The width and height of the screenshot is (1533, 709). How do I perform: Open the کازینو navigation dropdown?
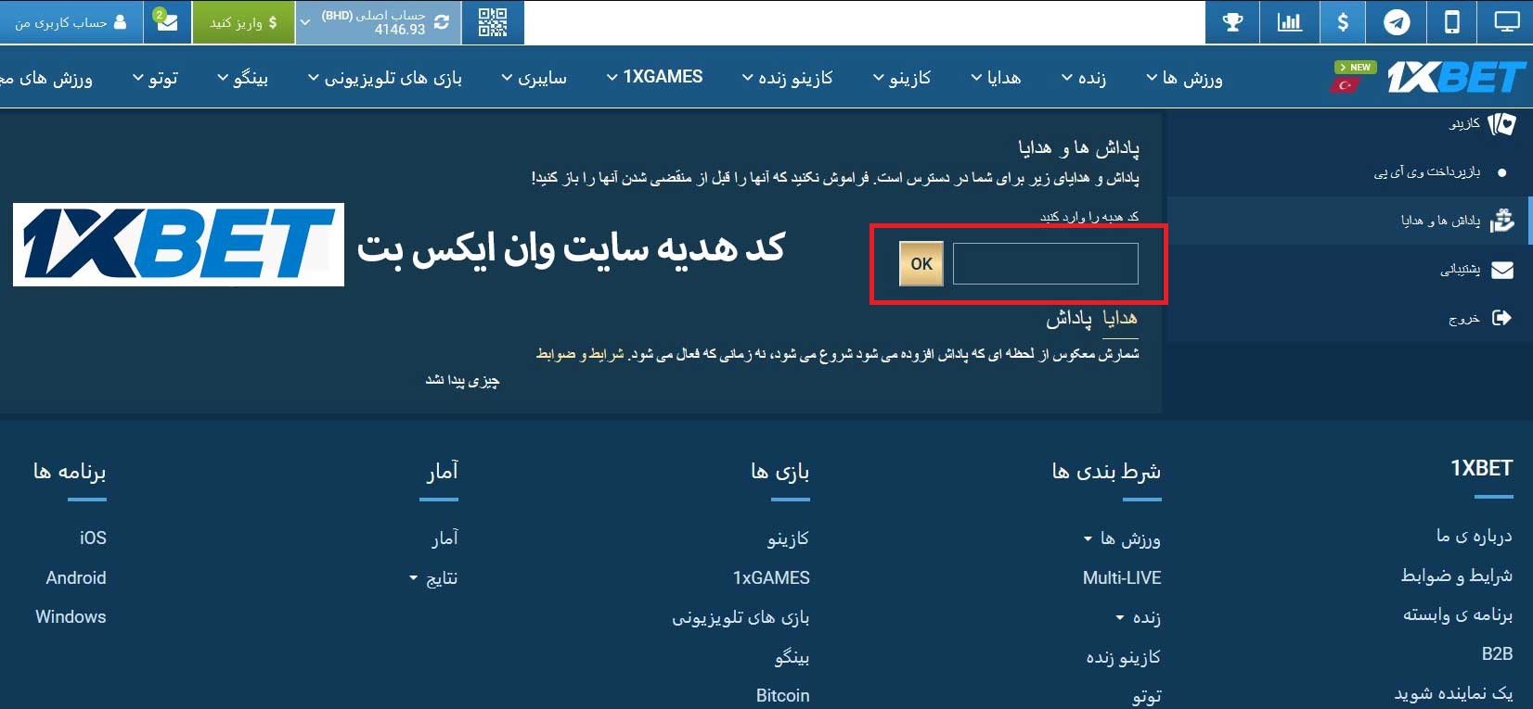tap(902, 79)
